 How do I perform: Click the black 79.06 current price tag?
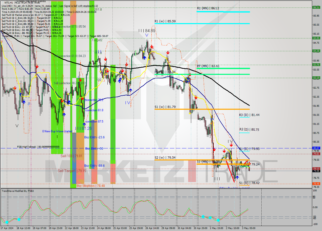[x=316, y=171]
